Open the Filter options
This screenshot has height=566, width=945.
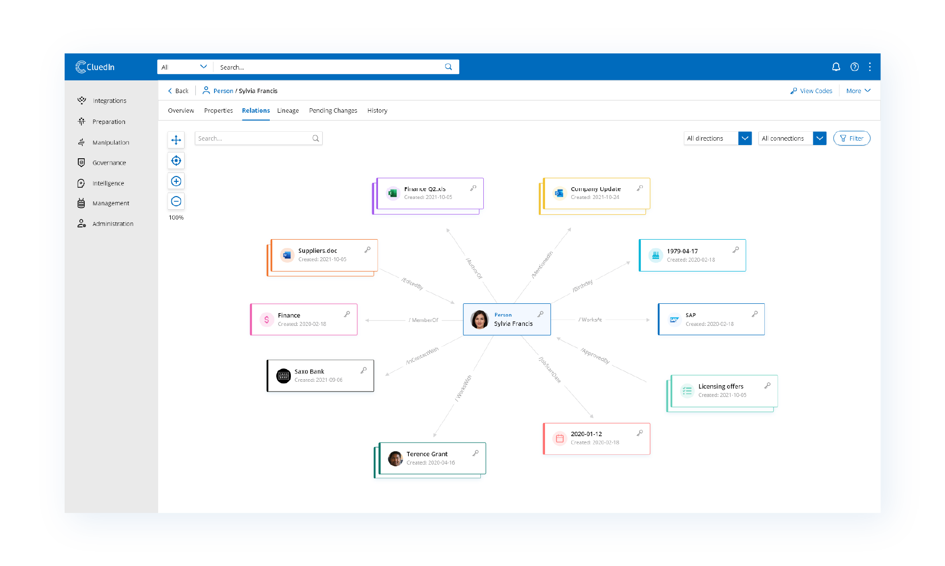[x=851, y=138]
